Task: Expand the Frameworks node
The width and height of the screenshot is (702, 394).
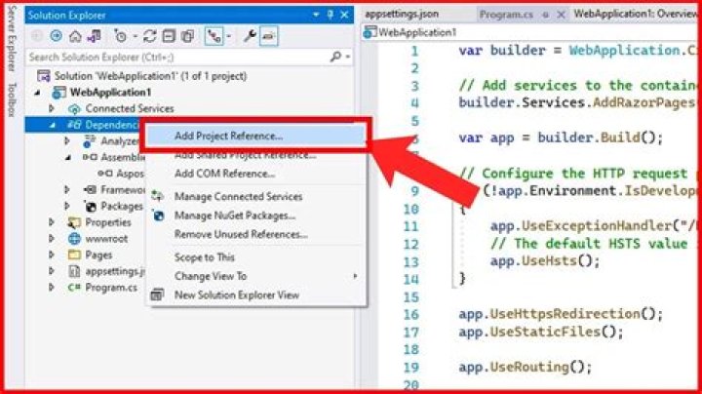Action: [x=66, y=190]
